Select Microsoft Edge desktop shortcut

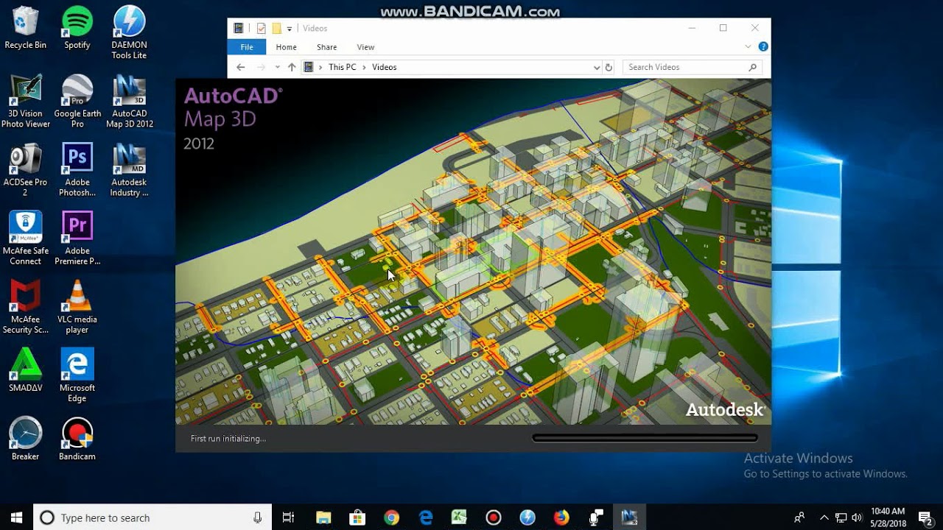pyautogui.click(x=77, y=375)
